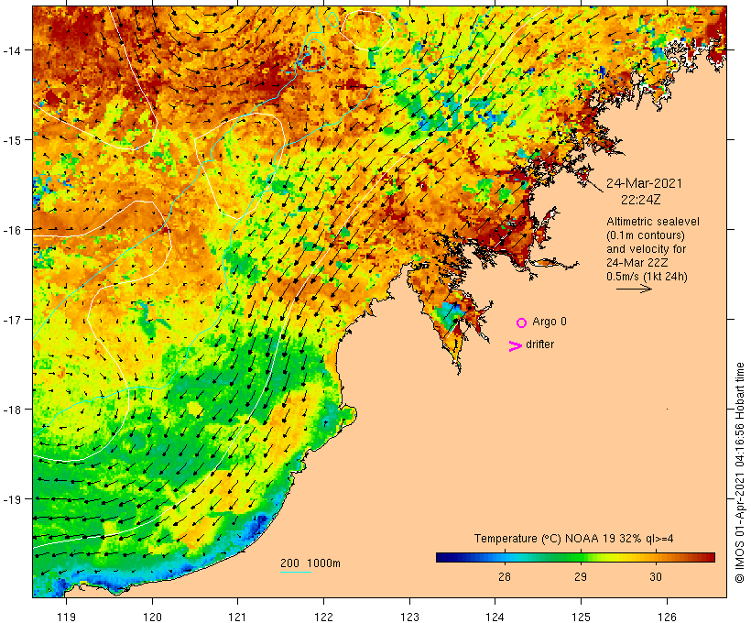Click the 'drifter' legend label
The height and width of the screenshot is (623, 751).
[539, 344]
